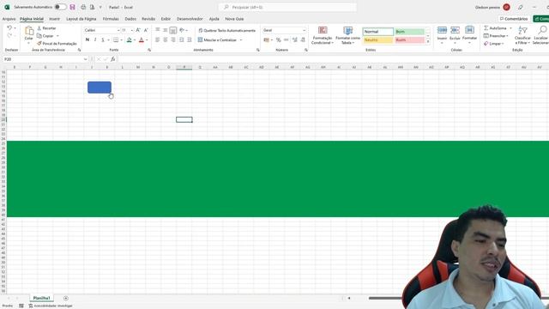Click Recortar (cut) button
Image resolution: width=549 pixels, height=309 pixels.
46,28
